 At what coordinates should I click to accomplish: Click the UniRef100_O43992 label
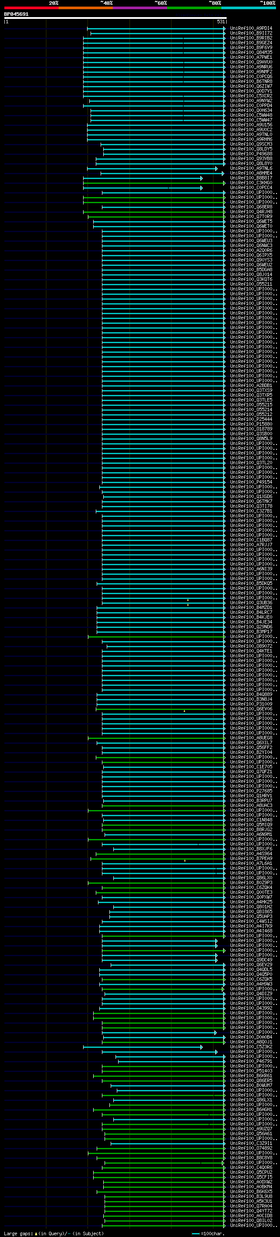pyautogui.click(x=251, y=1008)
